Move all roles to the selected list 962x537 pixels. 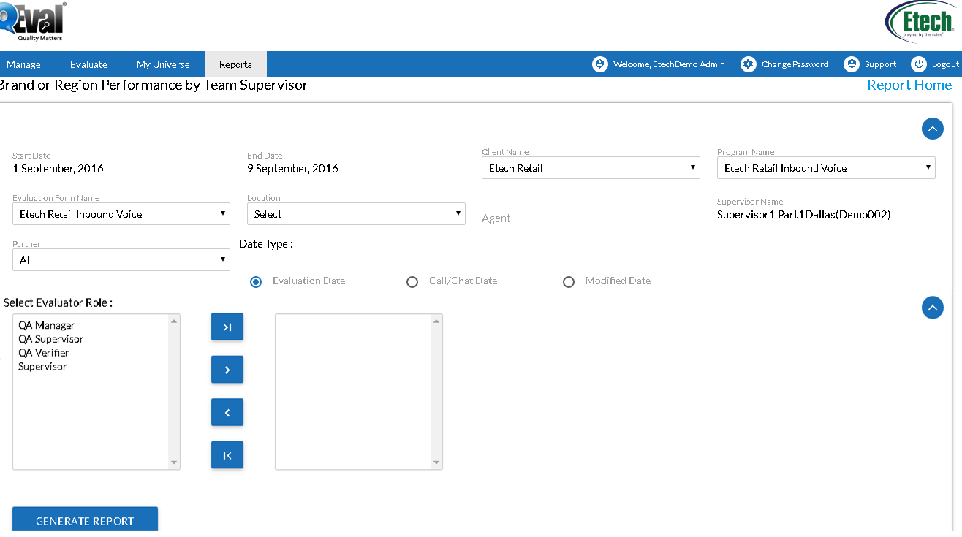pos(227,327)
